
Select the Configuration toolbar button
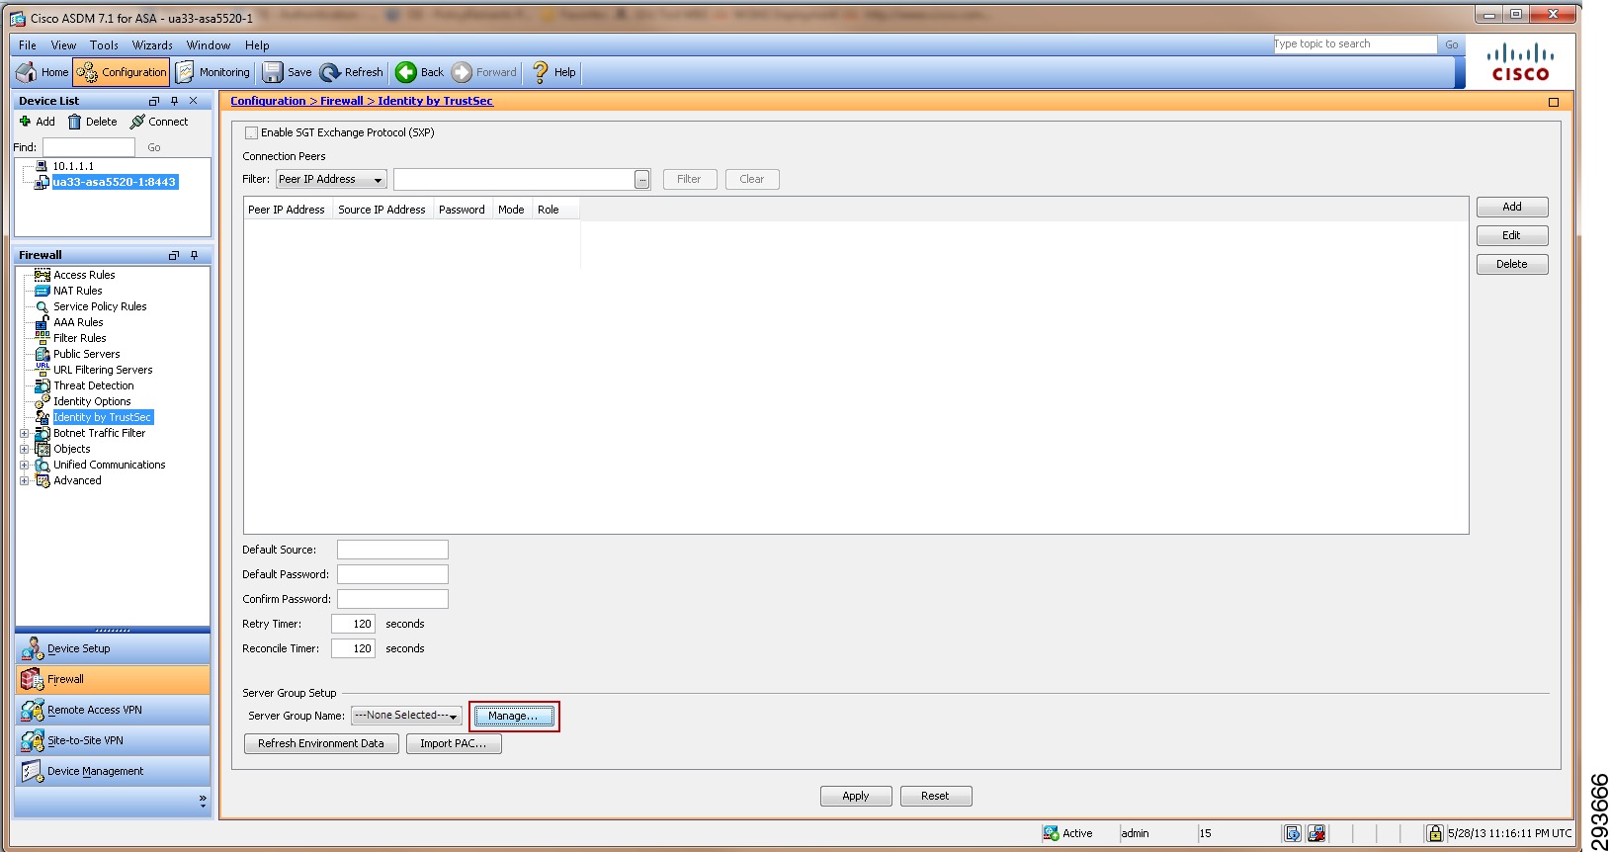pos(123,72)
